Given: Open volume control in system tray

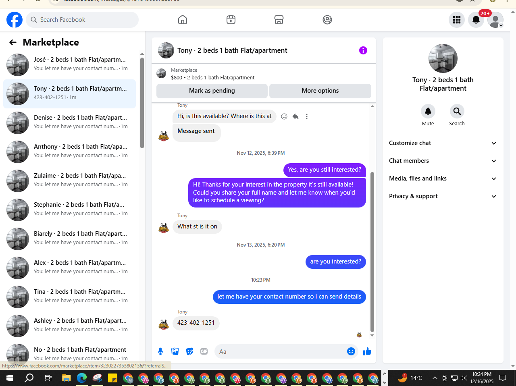Looking at the screenshot, I should [464, 378].
